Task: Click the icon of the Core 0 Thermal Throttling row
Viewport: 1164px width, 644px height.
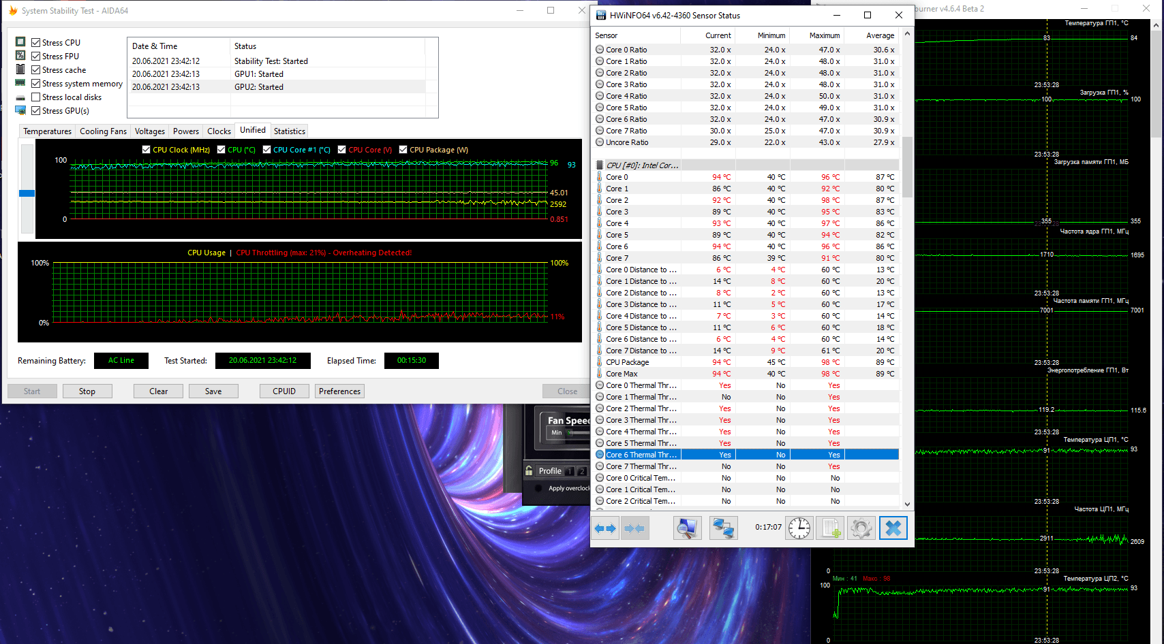Action: click(600, 385)
